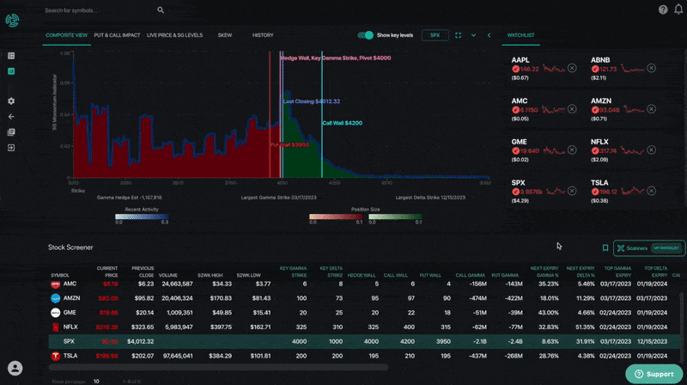Open the notifications bell

[678, 9]
